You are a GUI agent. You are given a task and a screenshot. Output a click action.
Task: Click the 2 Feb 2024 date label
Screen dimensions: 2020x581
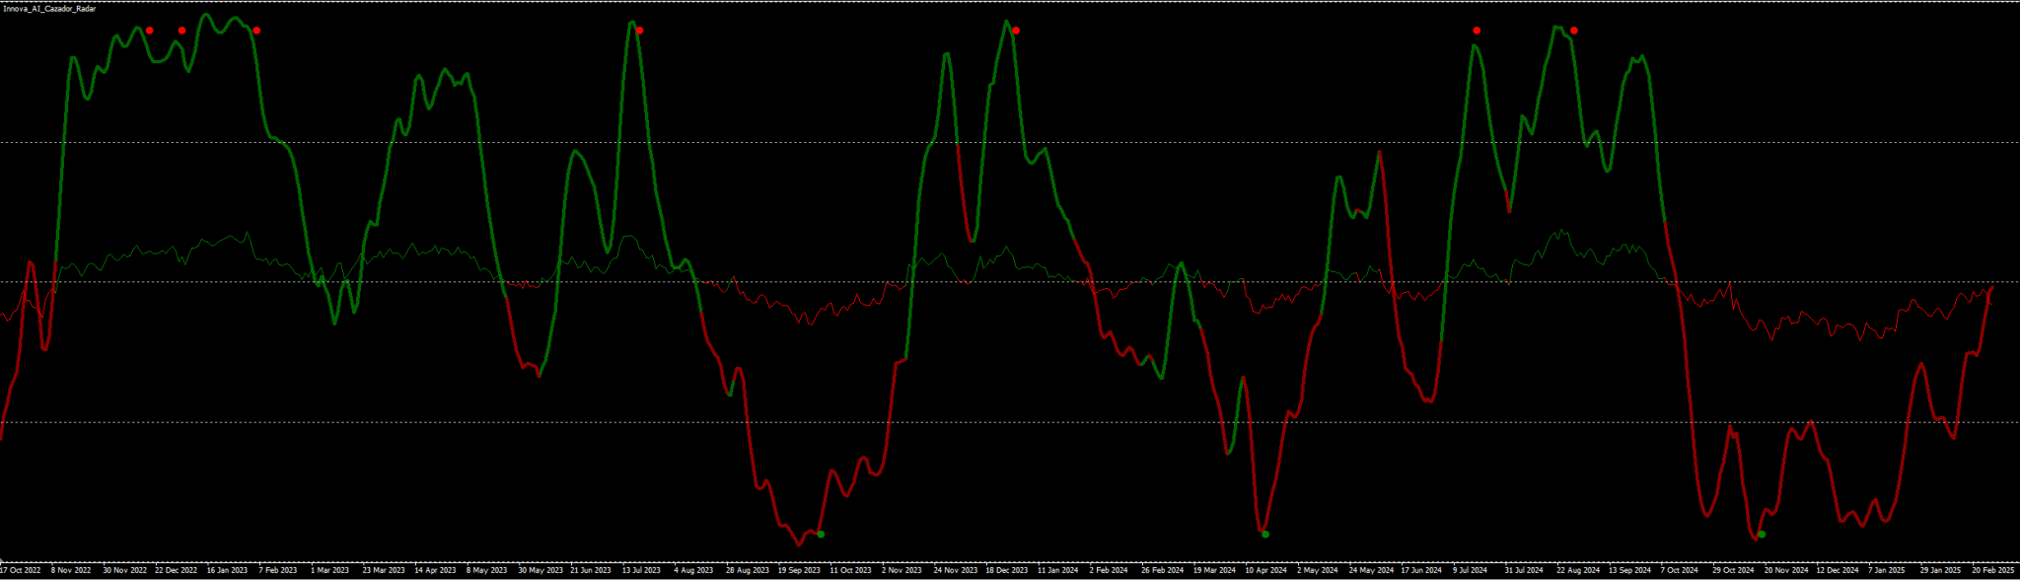tap(1109, 570)
